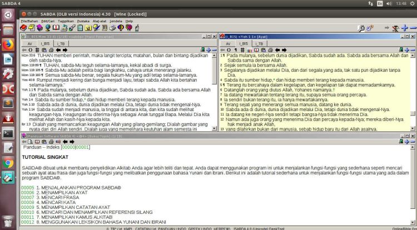
Task: Click the red book icon in main toolbar
Action: coord(24,28)
